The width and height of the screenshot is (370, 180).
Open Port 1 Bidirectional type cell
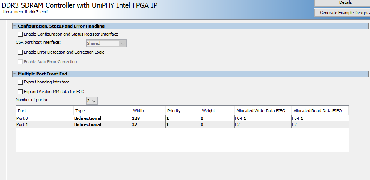coord(102,124)
